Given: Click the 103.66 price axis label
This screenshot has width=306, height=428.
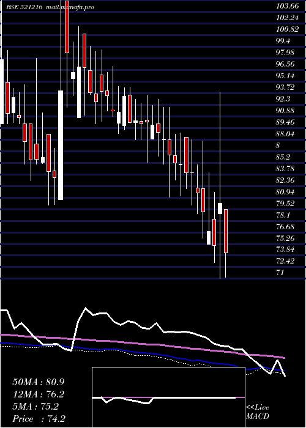Looking at the screenshot, I should coord(287,6).
